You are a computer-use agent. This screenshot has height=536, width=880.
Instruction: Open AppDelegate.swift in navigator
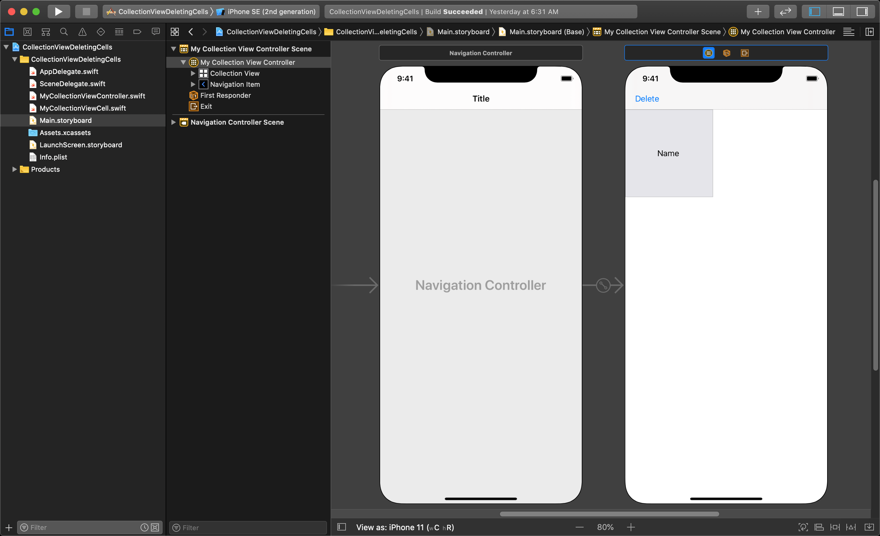(x=69, y=71)
